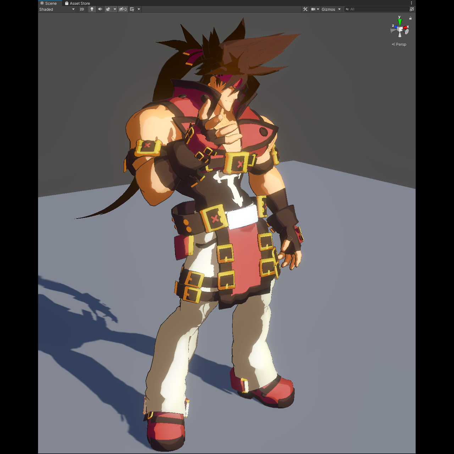The width and height of the screenshot is (454, 454).
Task: Open the Unity Search window icon
Action: click(x=412, y=9)
